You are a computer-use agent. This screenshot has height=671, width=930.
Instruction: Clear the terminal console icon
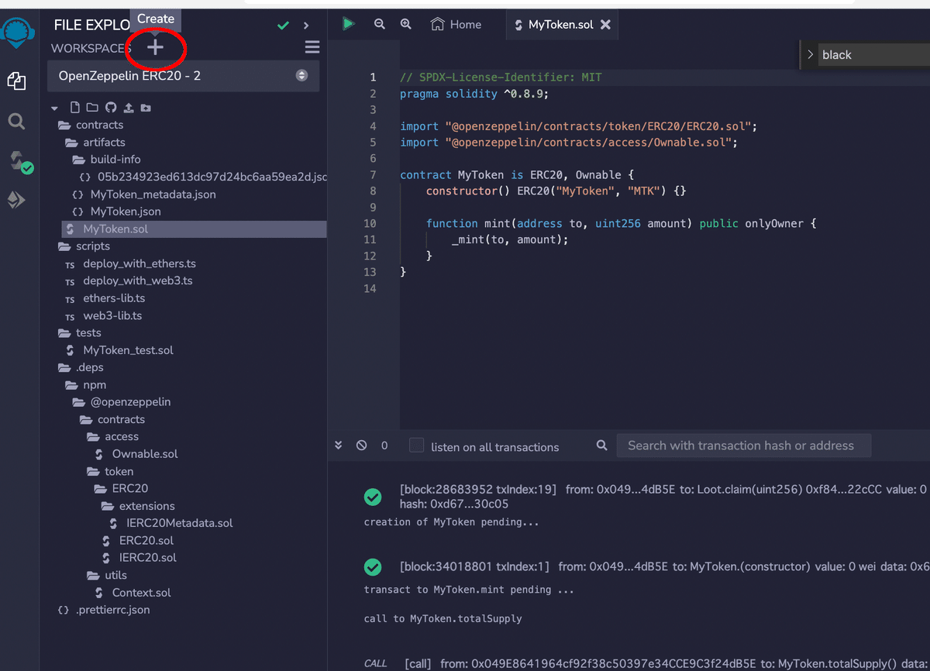click(x=361, y=446)
